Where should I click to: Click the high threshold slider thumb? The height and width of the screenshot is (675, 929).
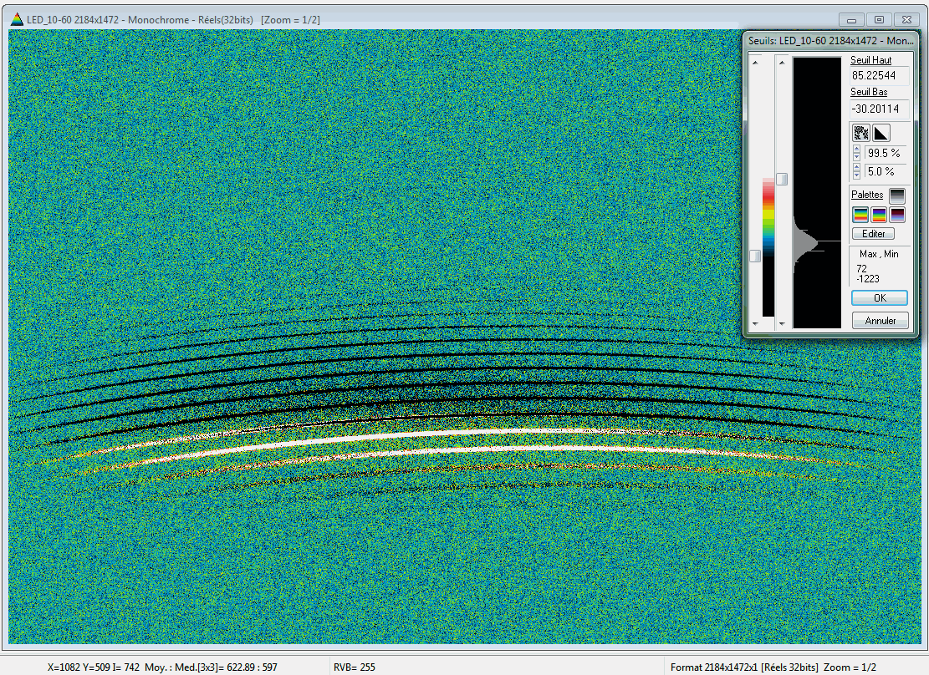click(x=782, y=179)
